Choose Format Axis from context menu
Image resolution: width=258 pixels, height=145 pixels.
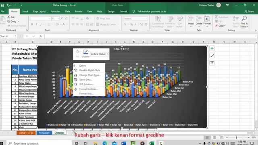[x=89, y=93]
